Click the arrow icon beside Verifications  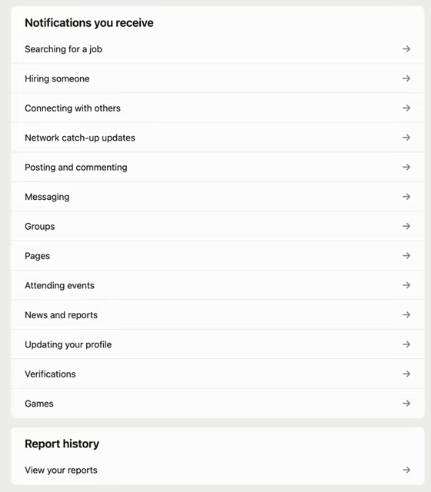[x=406, y=374]
